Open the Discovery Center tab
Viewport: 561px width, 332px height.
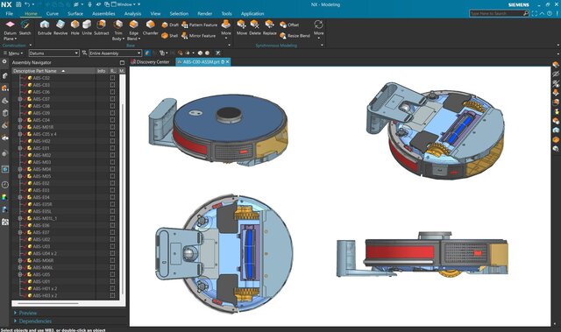pyautogui.click(x=150, y=62)
